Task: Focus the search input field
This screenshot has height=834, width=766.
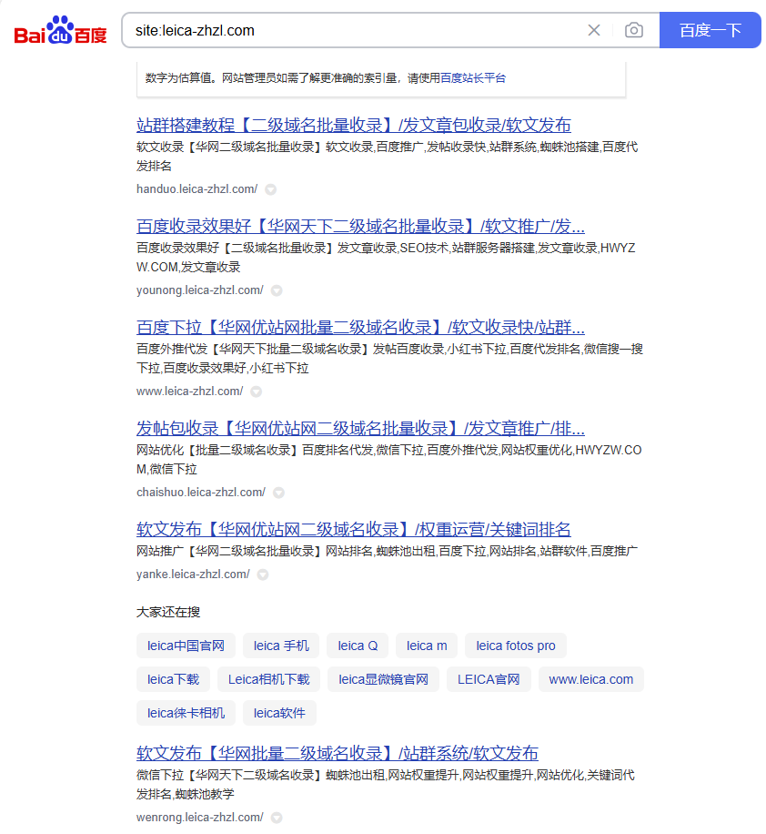Action: [356, 30]
